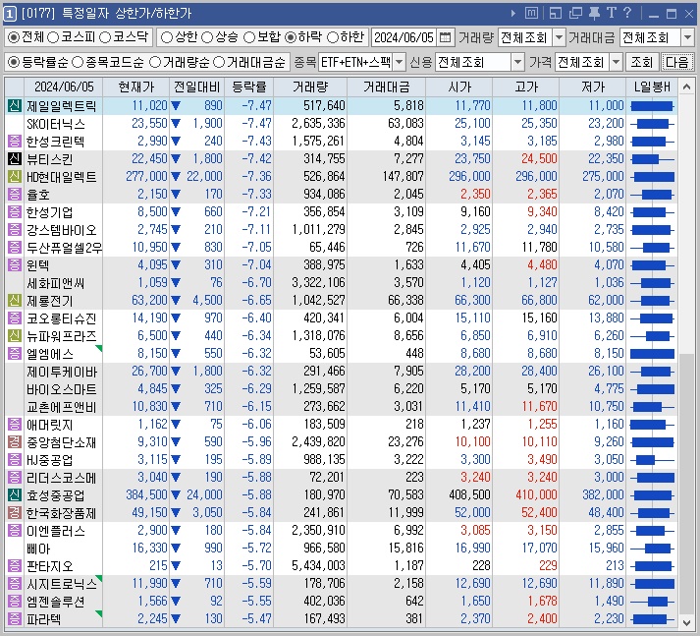Screen dimensions: 700x636
Task: Click the 신 badge beside 효성중공업
Action: click(x=15, y=494)
